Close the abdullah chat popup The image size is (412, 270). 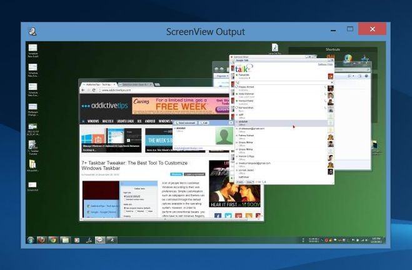pos(231,122)
